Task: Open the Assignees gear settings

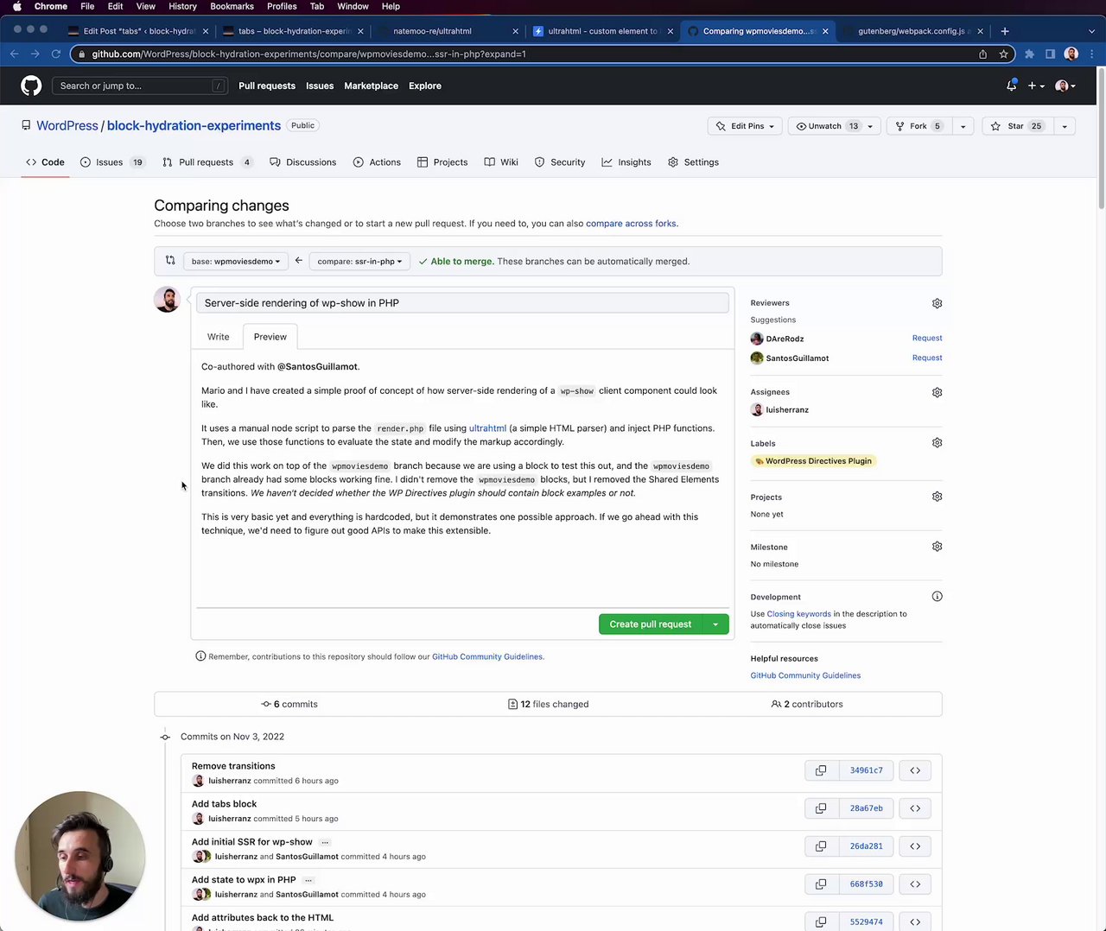Action: [x=937, y=392]
